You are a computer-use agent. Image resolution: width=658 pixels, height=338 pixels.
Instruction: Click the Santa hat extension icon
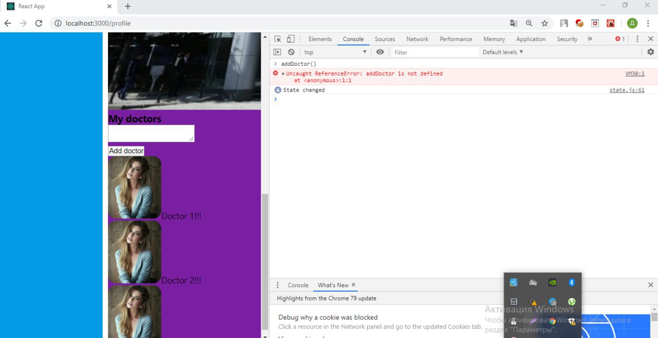pos(579,23)
